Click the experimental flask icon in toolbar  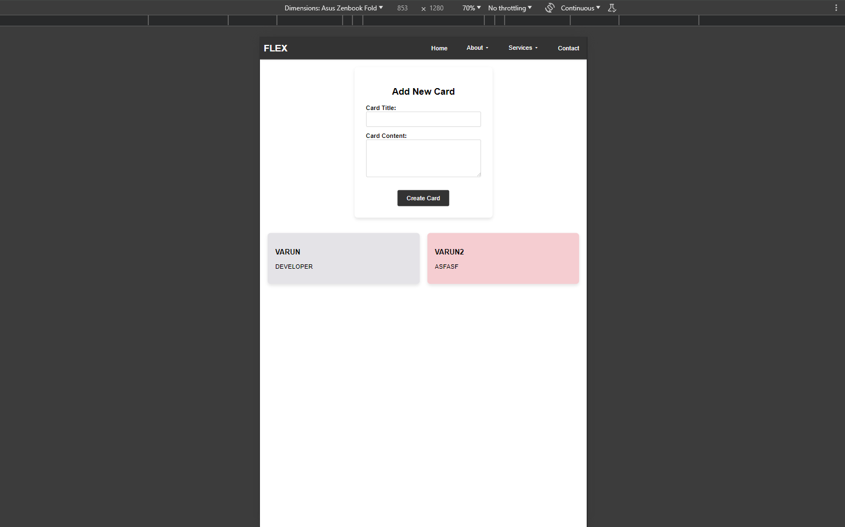612,8
